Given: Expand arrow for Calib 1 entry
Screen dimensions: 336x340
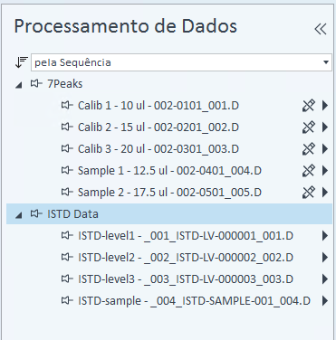Looking at the screenshot, I should 325,106.
